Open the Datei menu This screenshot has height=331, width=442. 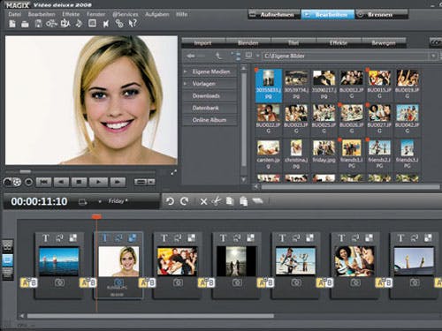coord(15,14)
